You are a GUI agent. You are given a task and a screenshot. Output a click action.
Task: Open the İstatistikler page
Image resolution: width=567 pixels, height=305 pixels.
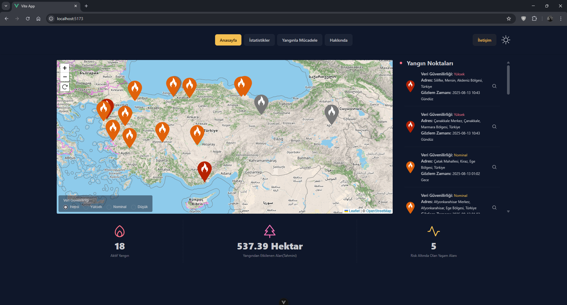tap(259, 40)
